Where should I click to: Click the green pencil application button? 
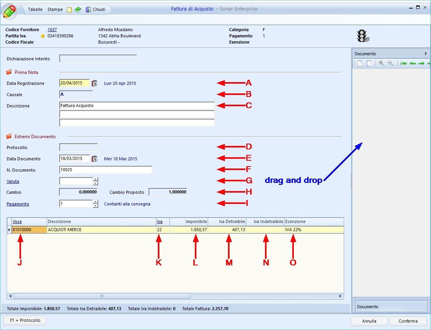10,11
